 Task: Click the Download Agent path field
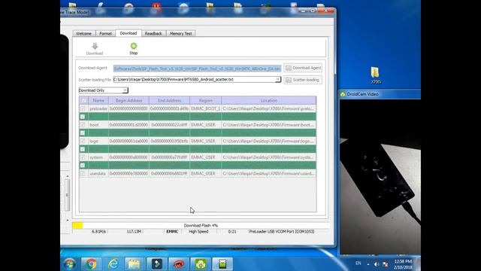coord(197,69)
